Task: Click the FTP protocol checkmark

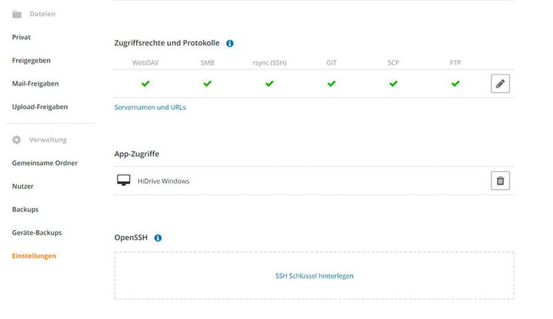Action: click(455, 84)
